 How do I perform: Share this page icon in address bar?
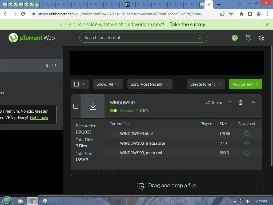[x=222, y=14]
